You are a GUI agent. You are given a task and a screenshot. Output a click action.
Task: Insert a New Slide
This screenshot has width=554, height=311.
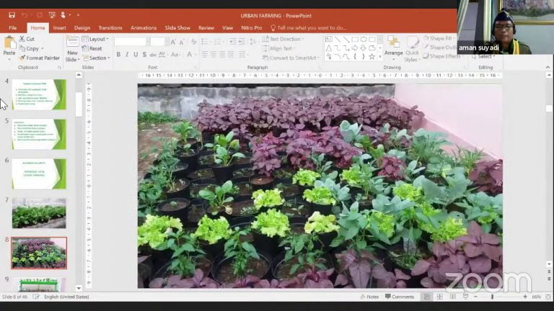click(72, 49)
